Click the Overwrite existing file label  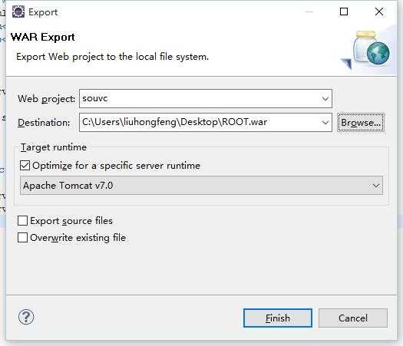point(78,238)
